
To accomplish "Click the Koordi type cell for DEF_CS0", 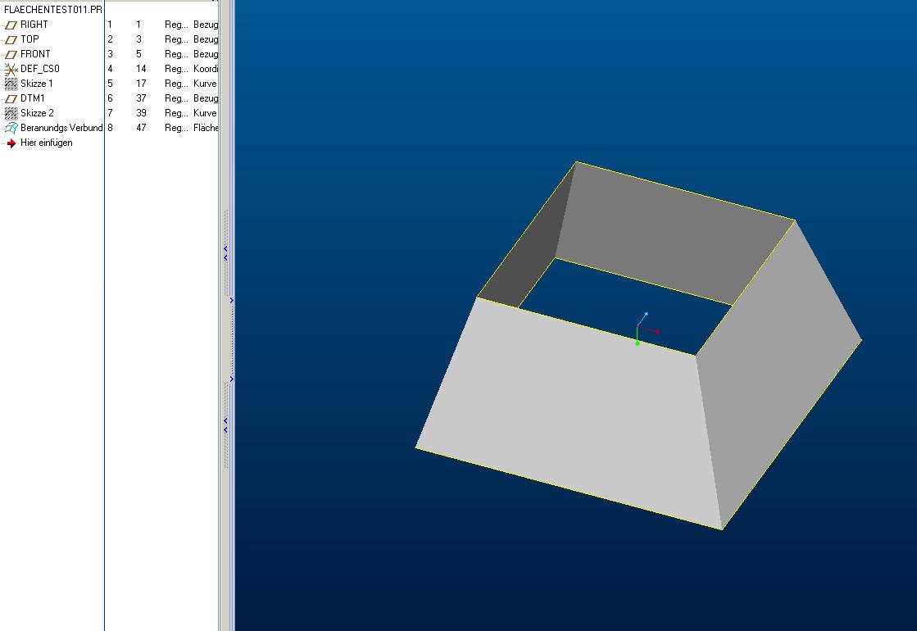I will pyautogui.click(x=205, y=68).
